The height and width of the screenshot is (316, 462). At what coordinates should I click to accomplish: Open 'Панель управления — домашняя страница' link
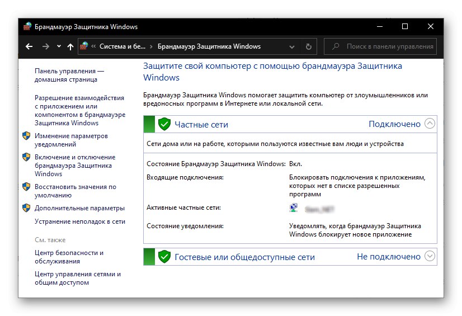tap(69, 75)
